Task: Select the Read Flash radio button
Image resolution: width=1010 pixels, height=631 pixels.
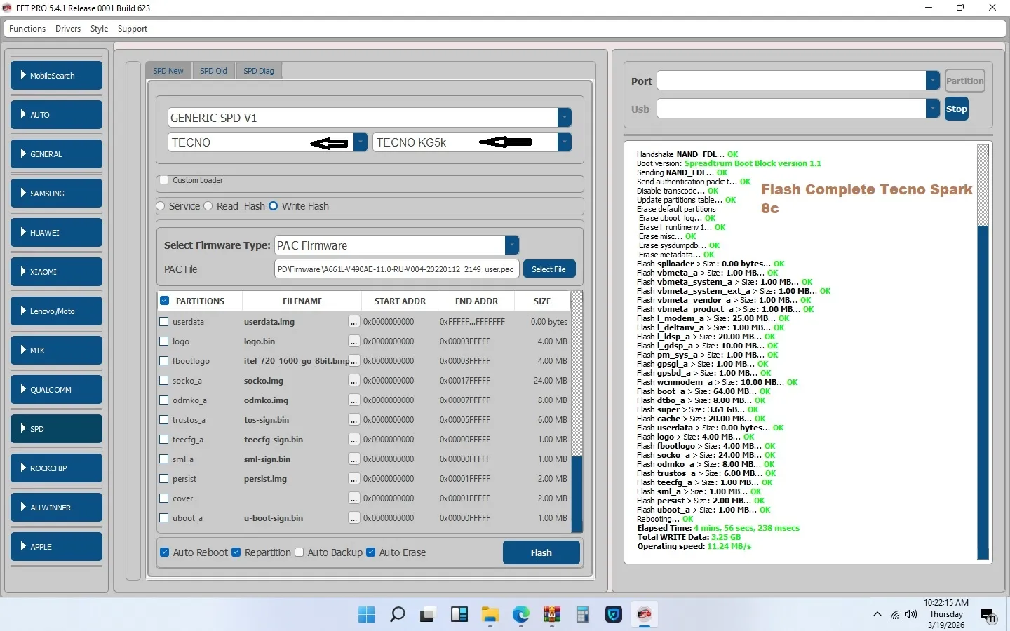Action: click(x=208, y=206)
